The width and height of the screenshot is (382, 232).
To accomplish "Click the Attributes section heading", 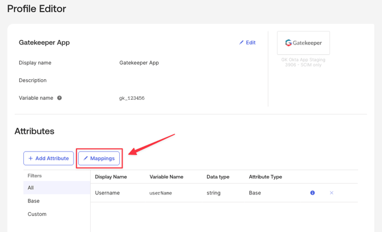I will pos(34,131).
